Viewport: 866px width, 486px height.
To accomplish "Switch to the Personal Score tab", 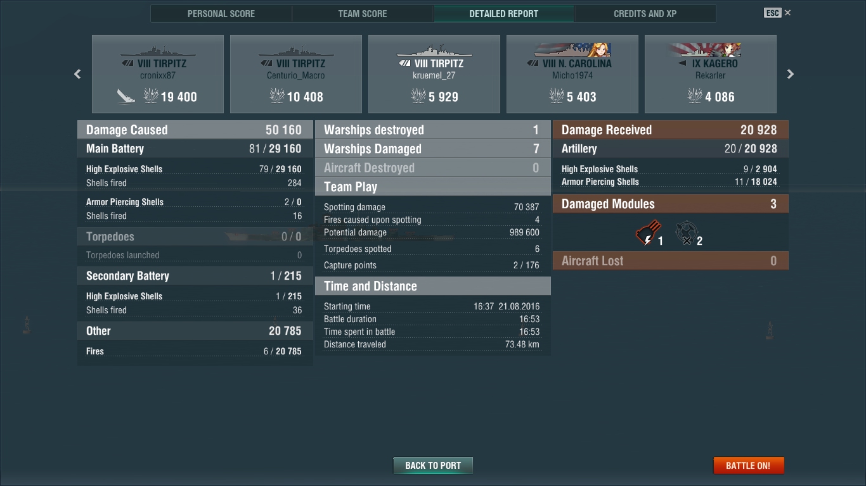I will [x=221, y=13].
